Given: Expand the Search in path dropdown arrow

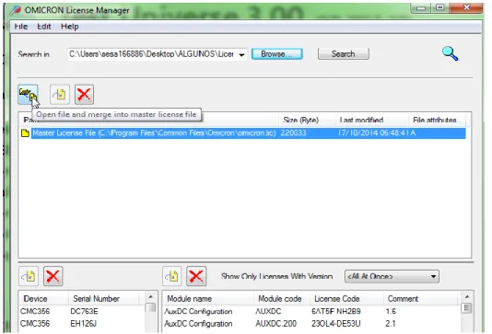Looking at the screenshot, I should coord(241,55).
